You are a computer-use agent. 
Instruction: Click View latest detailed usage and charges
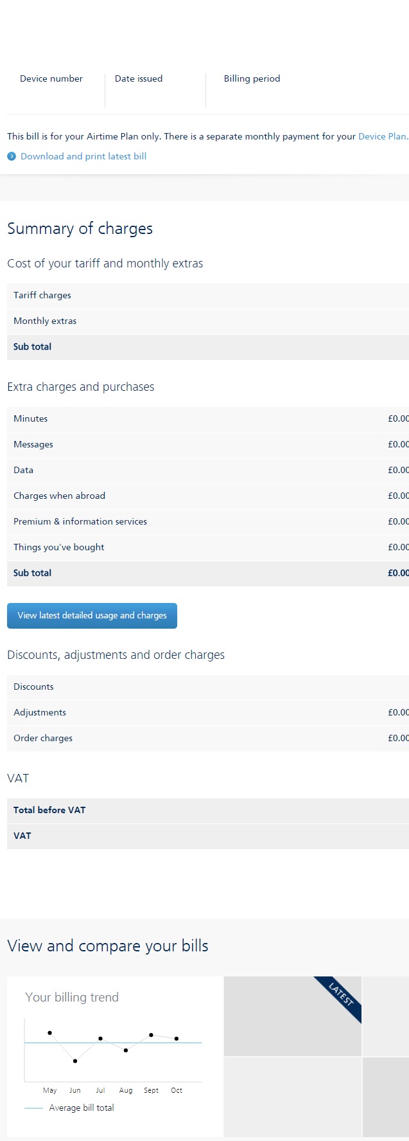(x=92, y=615)
